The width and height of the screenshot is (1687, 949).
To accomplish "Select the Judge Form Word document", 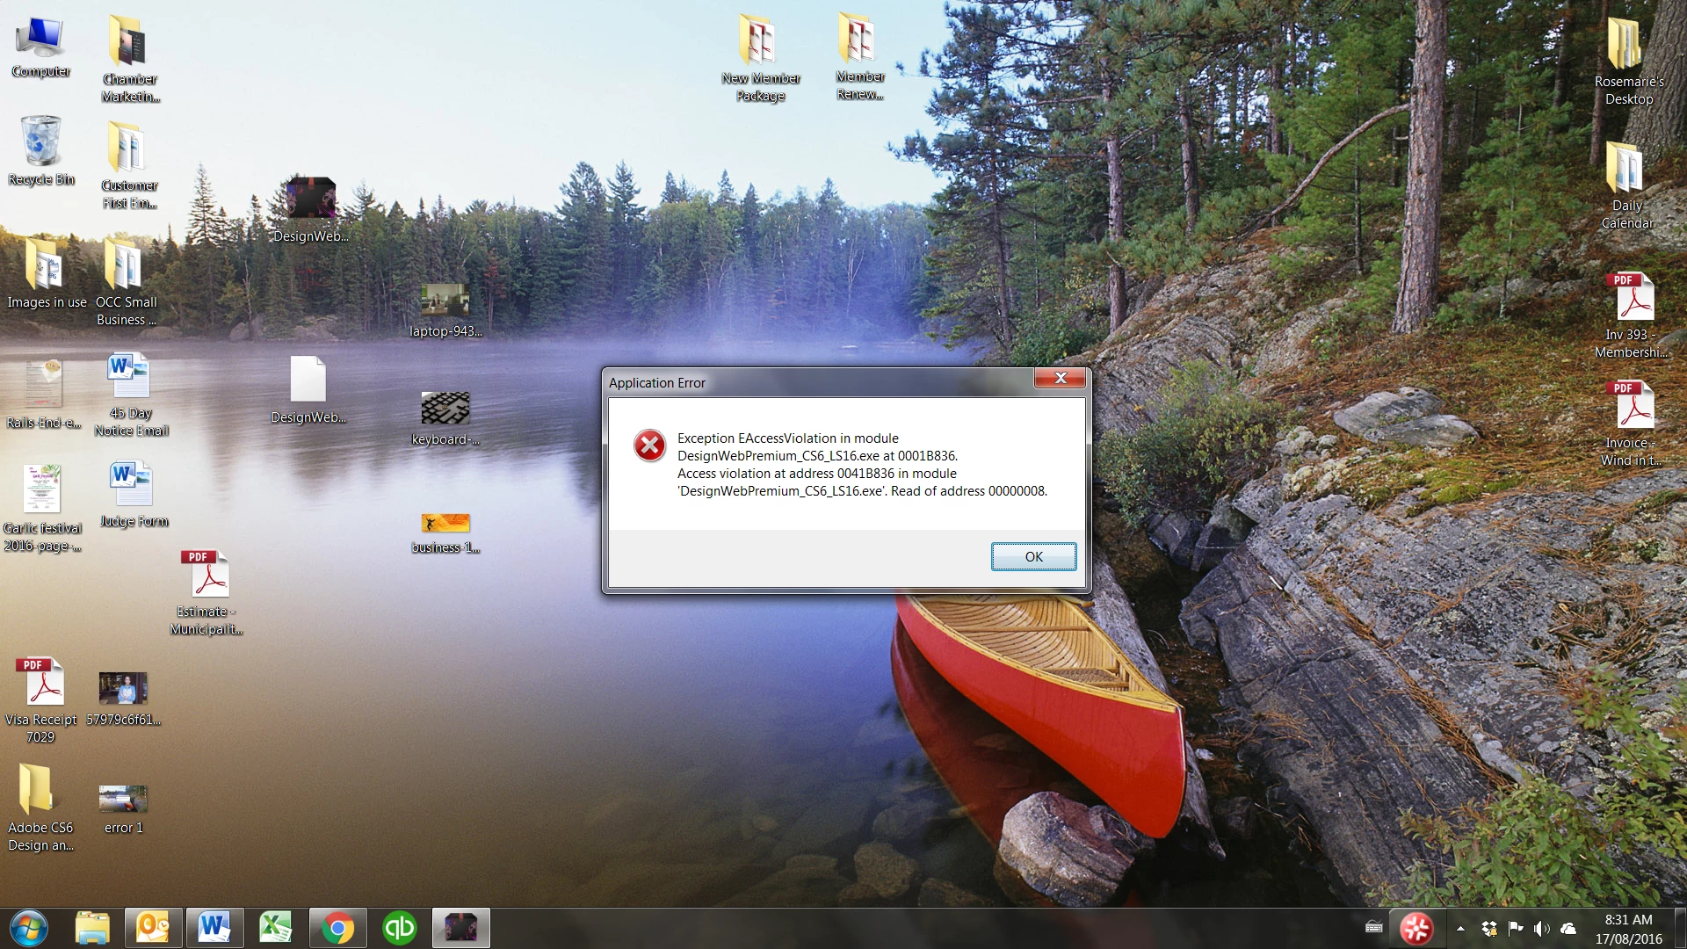I will point(132,484).
